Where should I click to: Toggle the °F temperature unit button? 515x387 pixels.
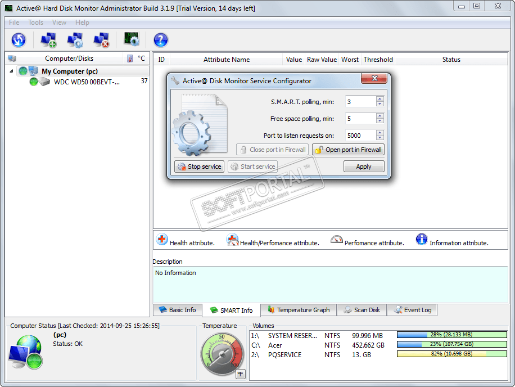[241, 374]
